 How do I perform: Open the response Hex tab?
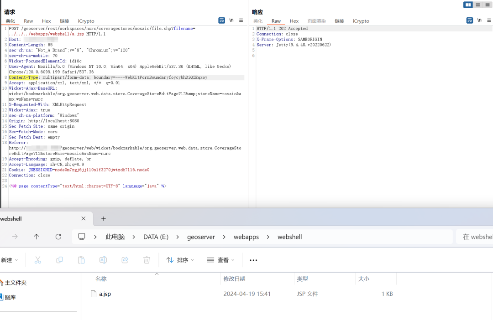(294, 21)
